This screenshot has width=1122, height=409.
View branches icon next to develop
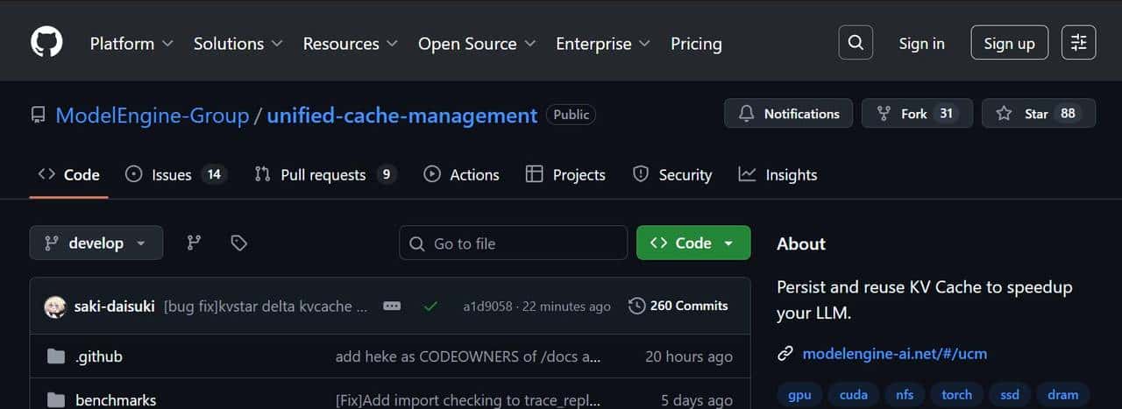click(x=195, y=243)
